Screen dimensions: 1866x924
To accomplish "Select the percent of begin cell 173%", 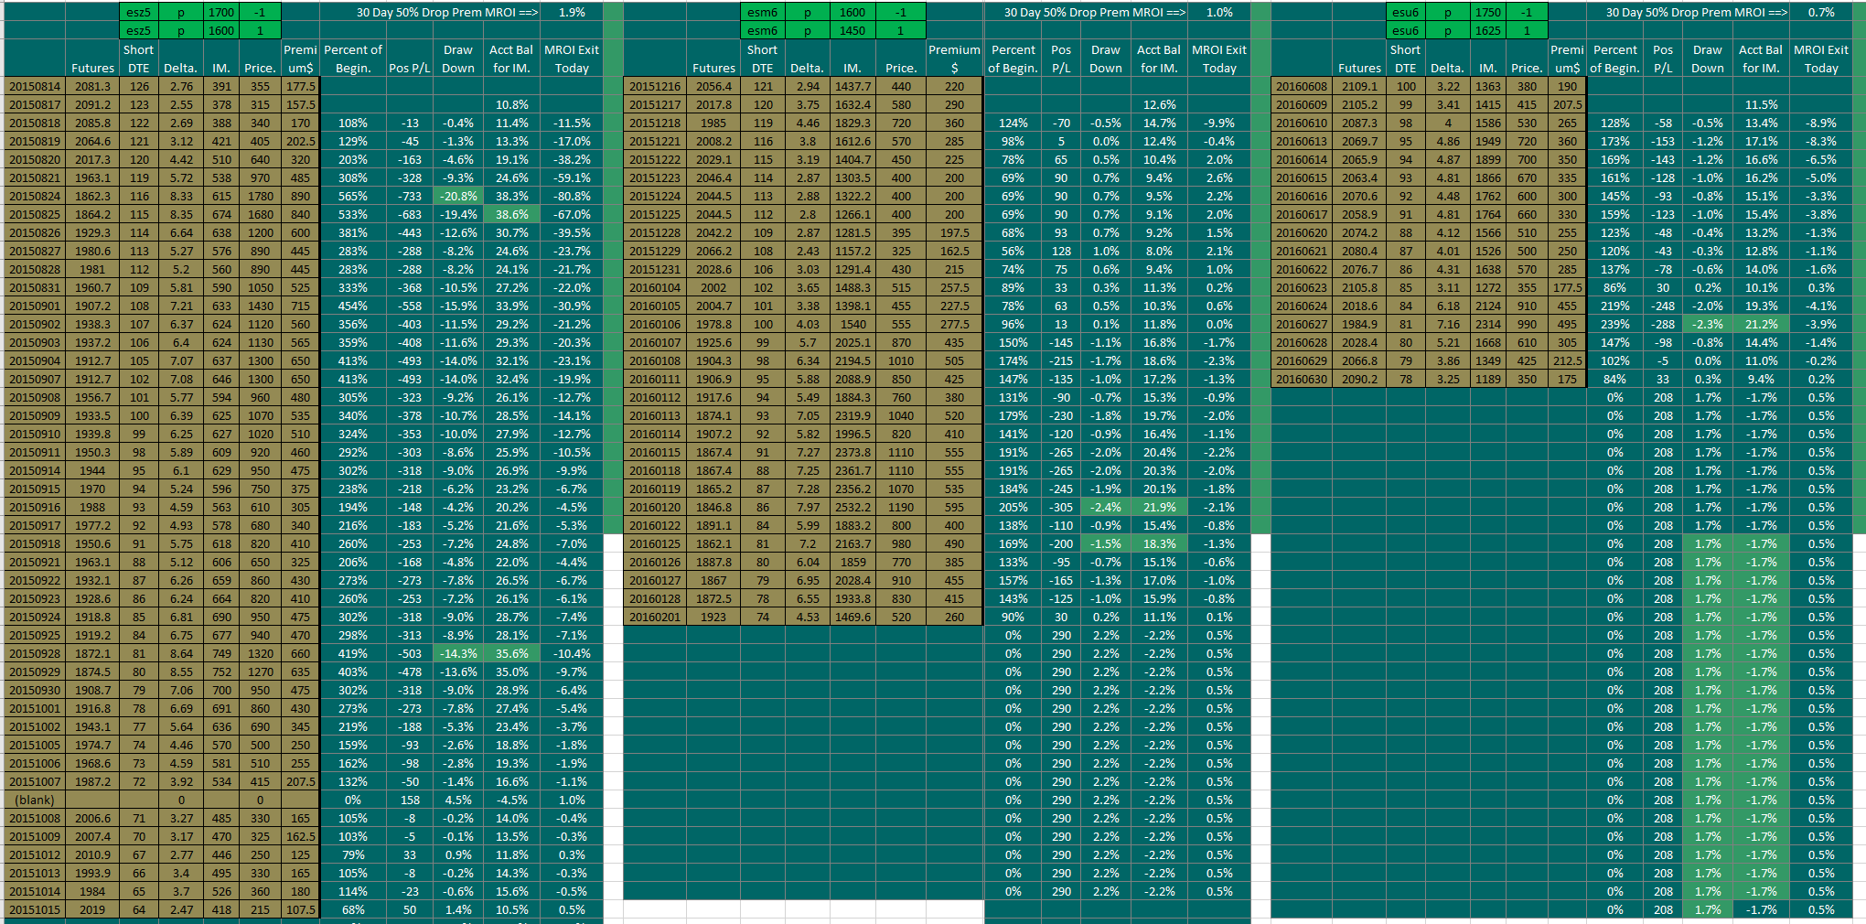I will 1614,142.
